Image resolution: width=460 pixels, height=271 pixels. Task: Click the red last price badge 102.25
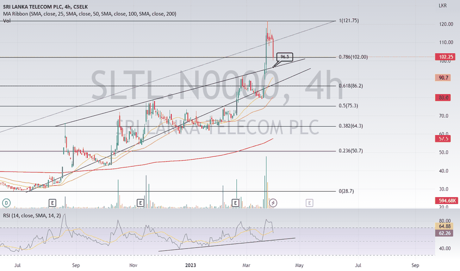(x=445, y=57)
